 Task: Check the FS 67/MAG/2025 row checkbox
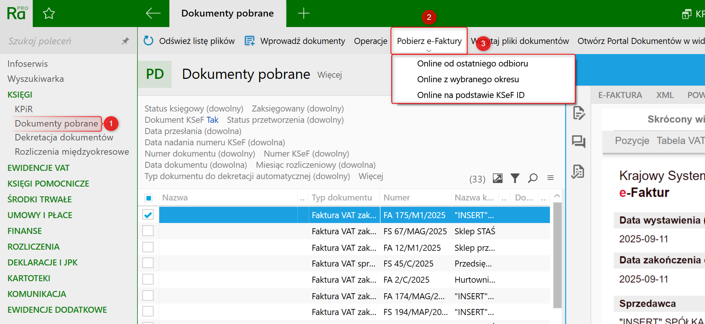(148, 231)
